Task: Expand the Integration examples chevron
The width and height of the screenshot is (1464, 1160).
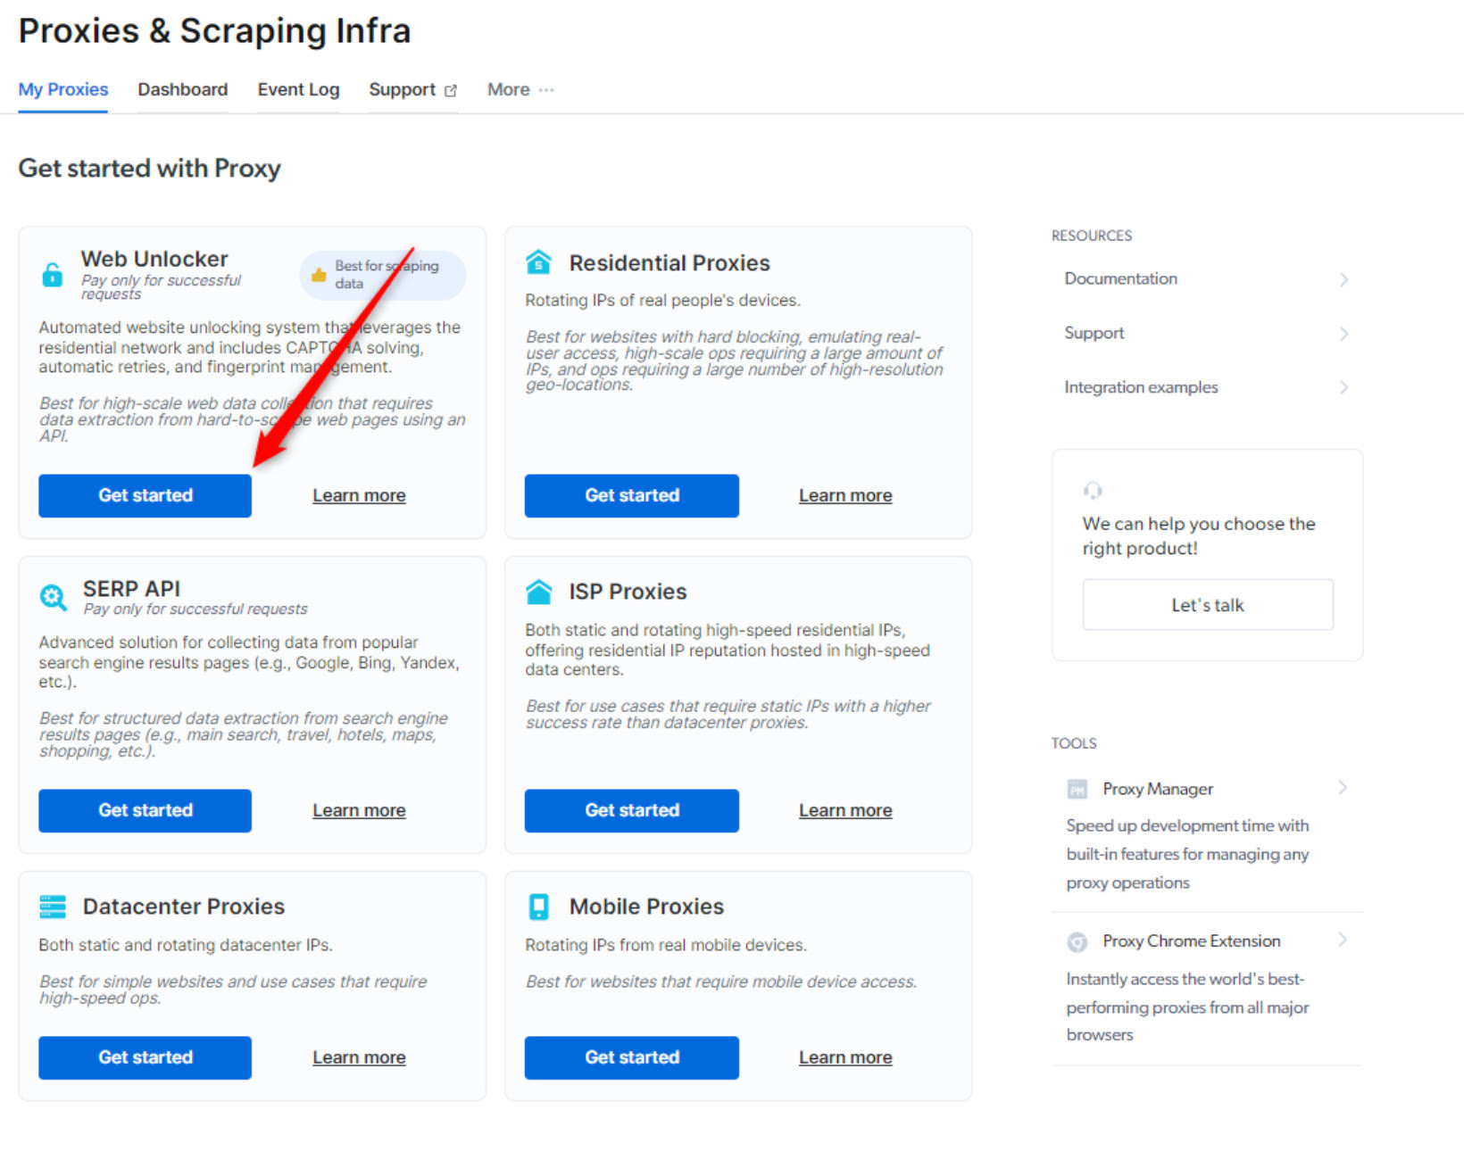Action: [x=1343, y=387]
